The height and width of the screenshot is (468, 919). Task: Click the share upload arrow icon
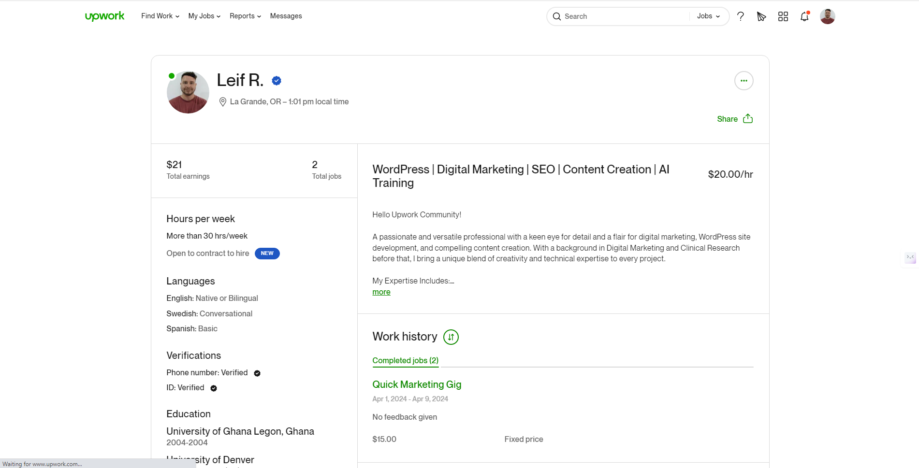tap(748, 118)
